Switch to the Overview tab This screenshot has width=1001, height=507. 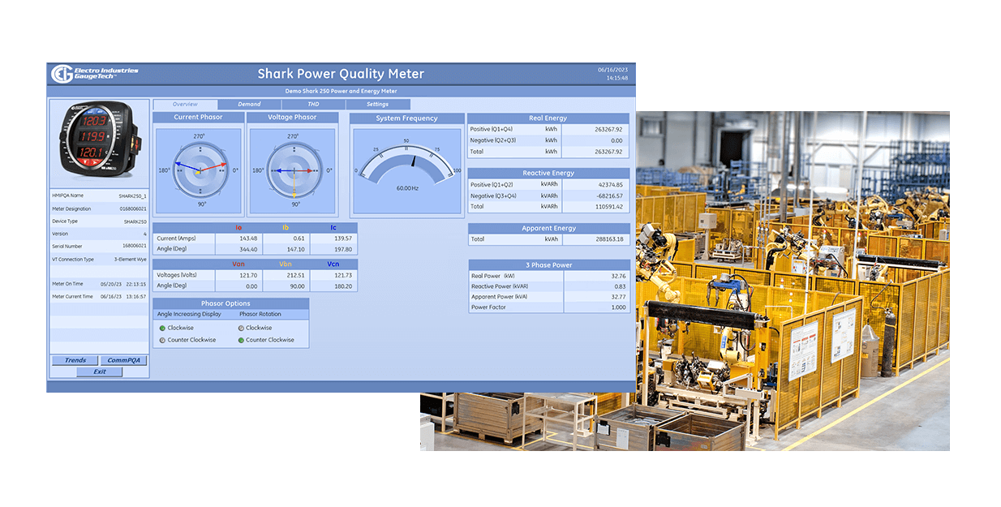pos(185,105)
